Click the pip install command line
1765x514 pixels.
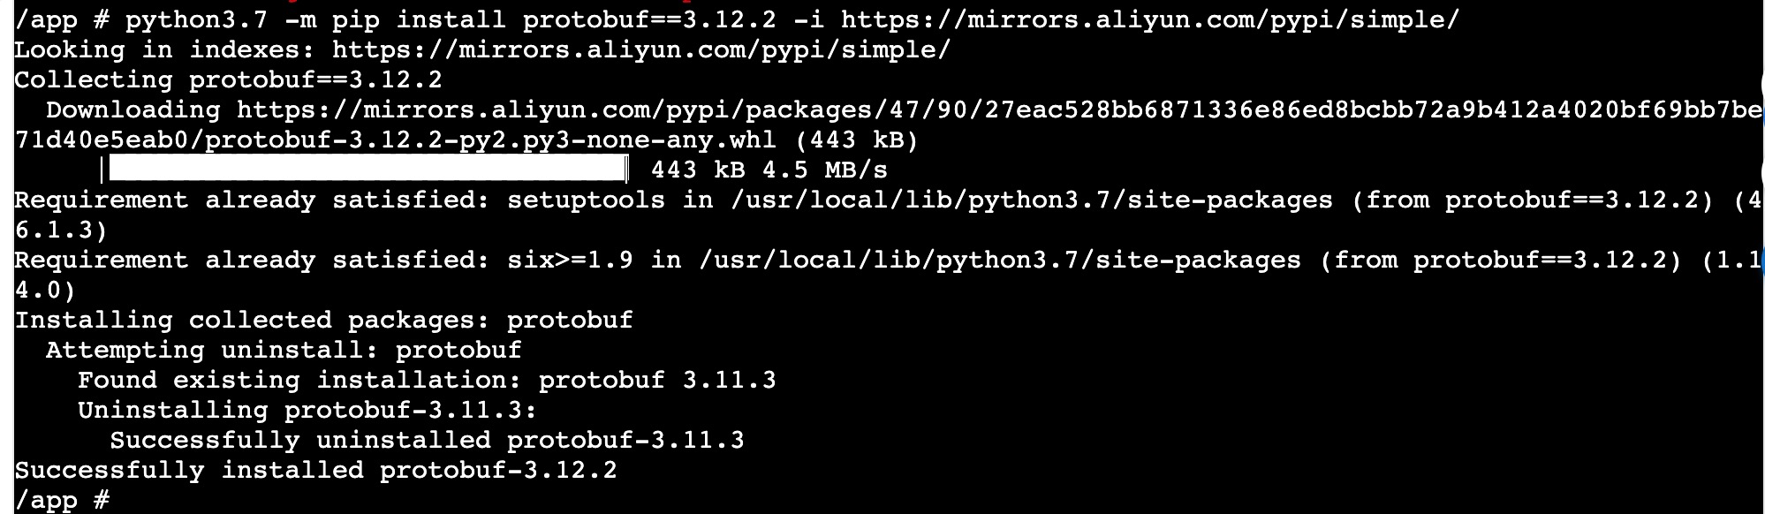737,19
